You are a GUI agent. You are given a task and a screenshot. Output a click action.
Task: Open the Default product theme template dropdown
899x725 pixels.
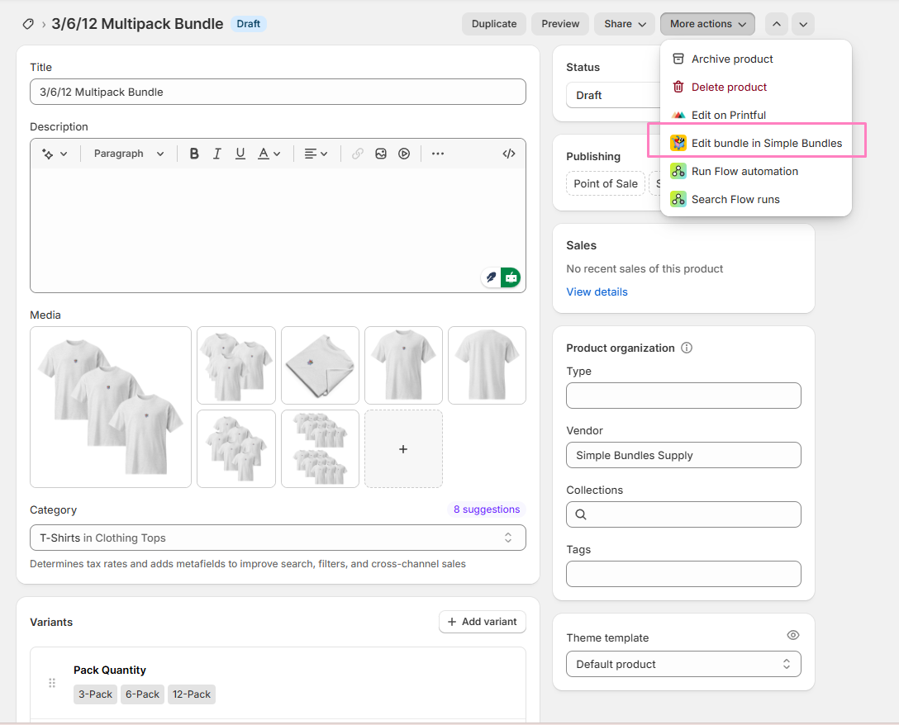(x=683, y=664)
